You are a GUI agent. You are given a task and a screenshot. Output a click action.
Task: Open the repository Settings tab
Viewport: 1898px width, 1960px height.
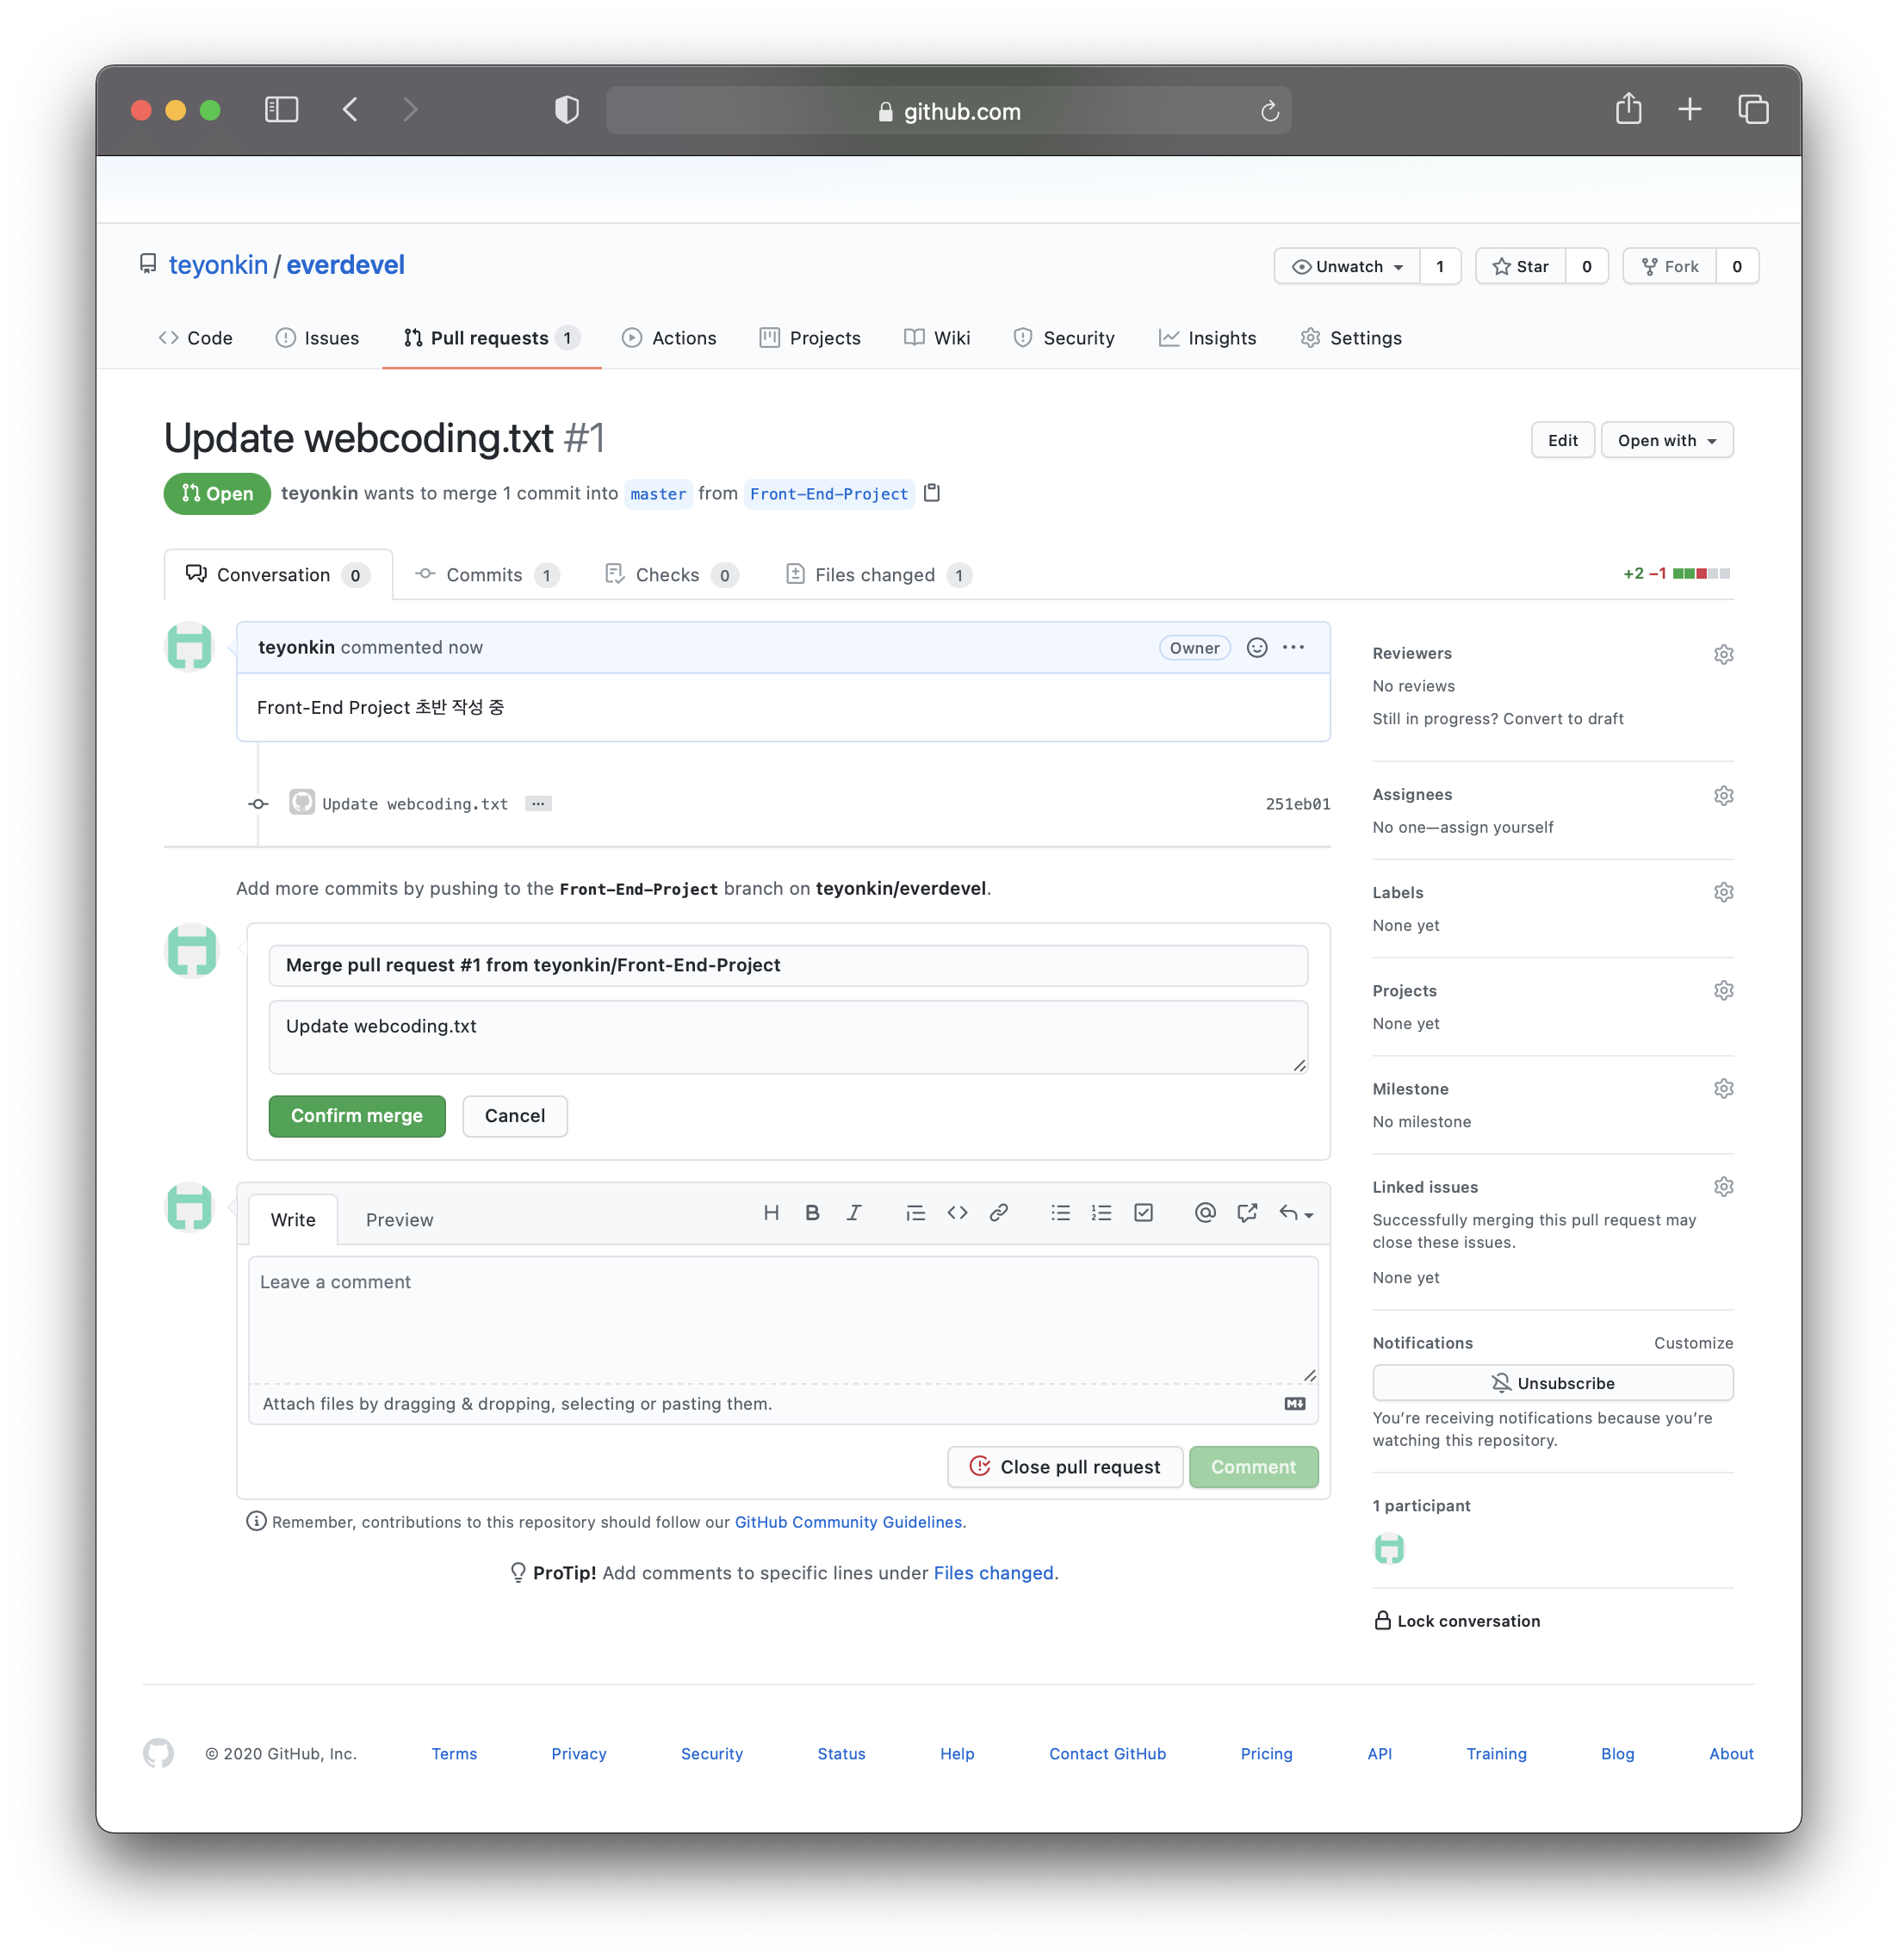pyautogui.click(x=1351, y=338)
